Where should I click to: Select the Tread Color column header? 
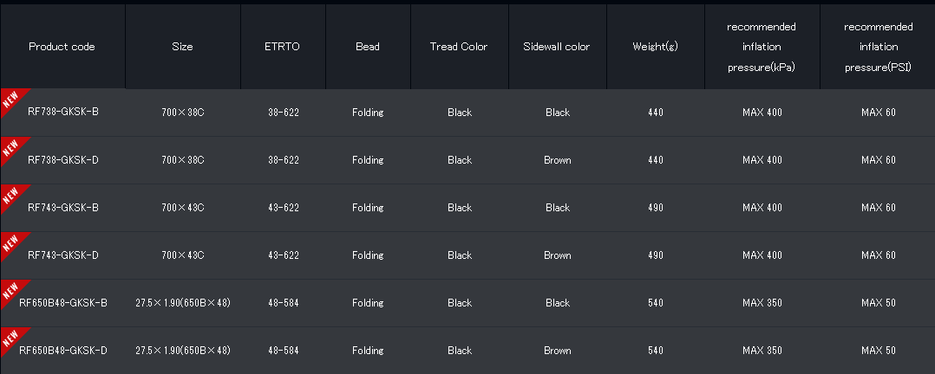click(459, 47)
